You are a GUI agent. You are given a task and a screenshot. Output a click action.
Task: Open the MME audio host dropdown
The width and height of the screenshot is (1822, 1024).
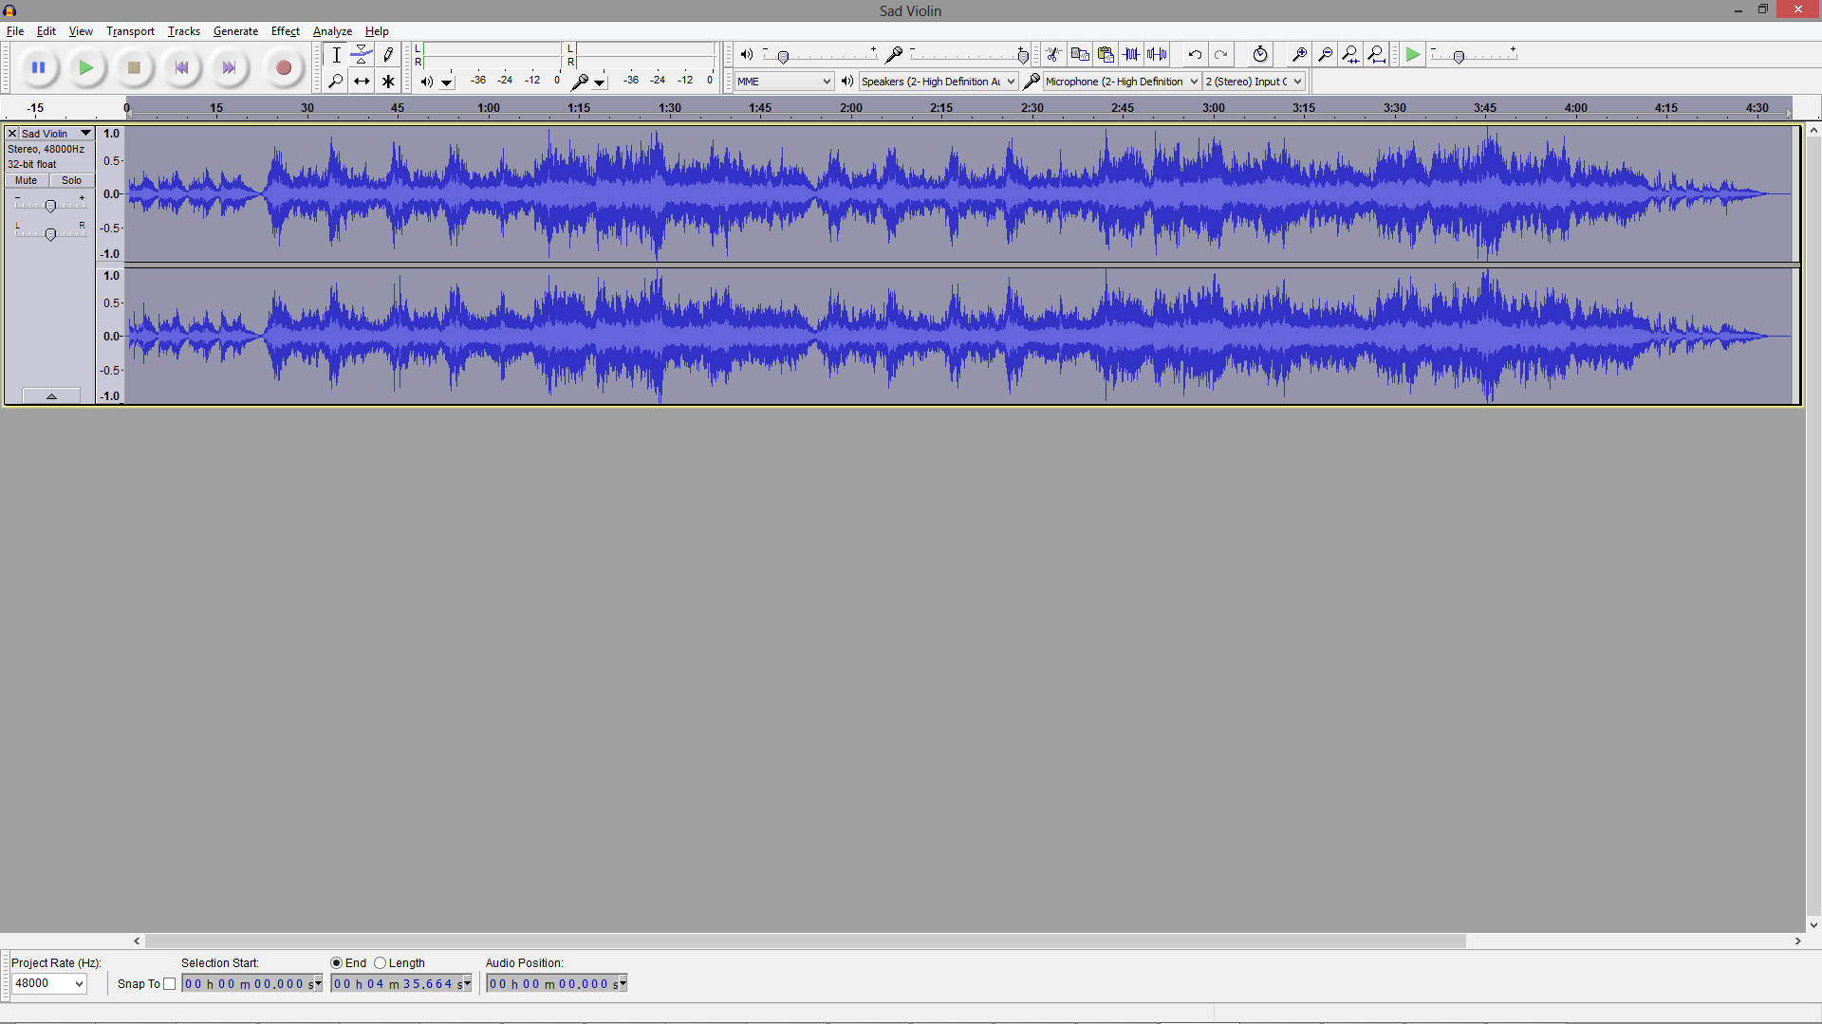point(784,82)
